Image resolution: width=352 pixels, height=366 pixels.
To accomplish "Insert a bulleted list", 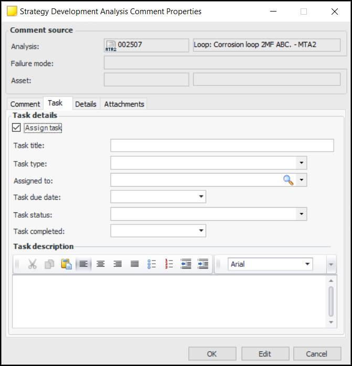I will coord(152,264).
